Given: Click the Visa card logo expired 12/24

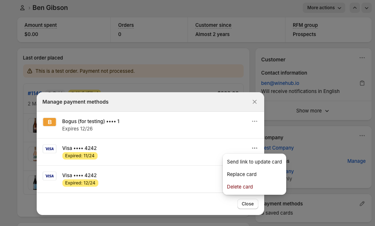Looking at the screenshot, I should point(50,176).
